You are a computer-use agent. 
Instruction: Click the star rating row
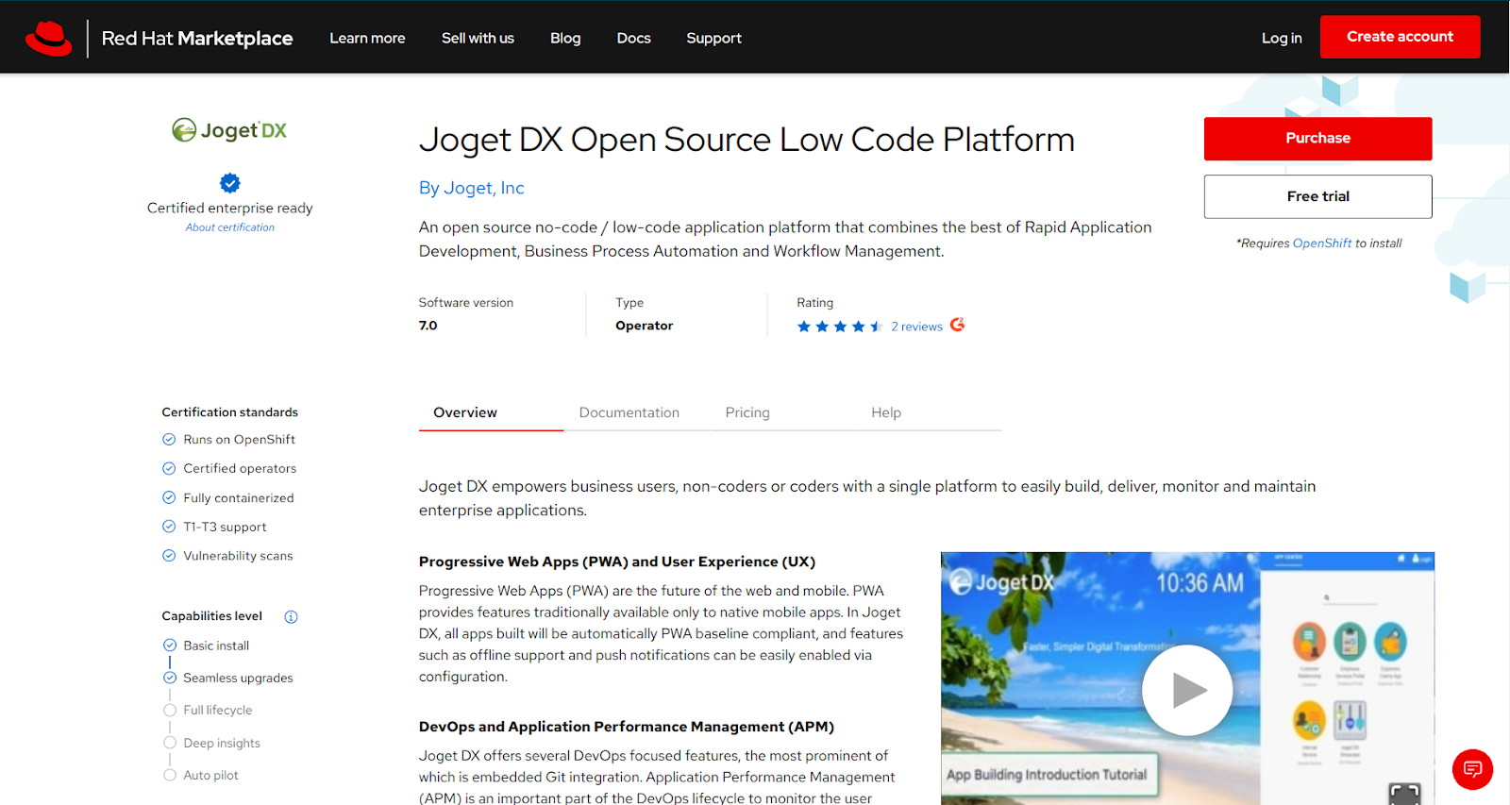840,327
